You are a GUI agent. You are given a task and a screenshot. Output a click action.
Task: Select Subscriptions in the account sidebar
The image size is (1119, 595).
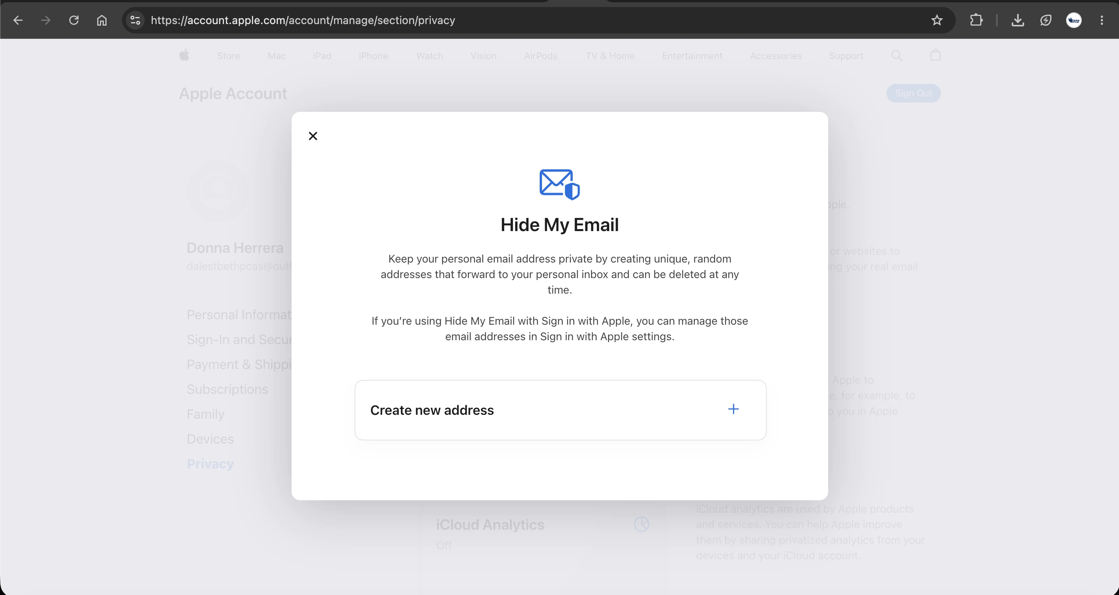point(227,389)
